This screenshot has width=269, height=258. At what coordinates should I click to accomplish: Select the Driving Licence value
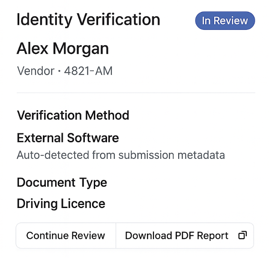(61, 204)
